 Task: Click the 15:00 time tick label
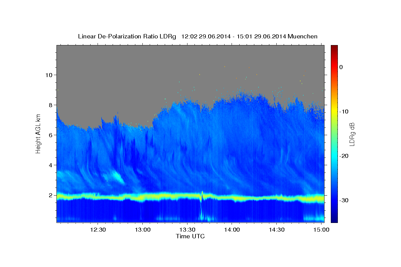point(321,230)
